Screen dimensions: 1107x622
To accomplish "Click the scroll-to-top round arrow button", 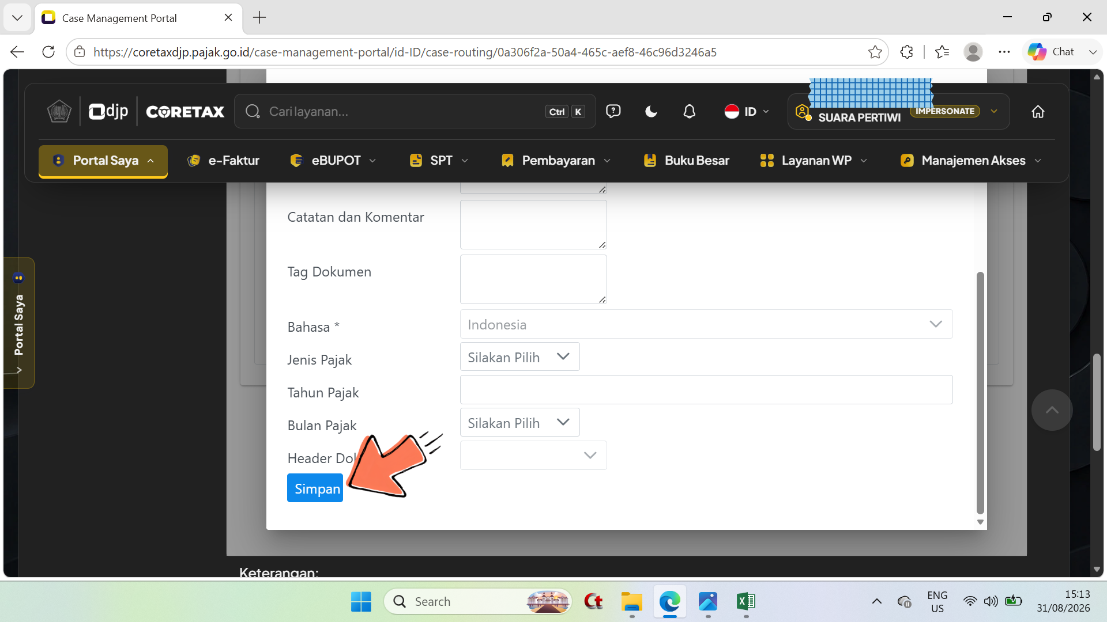I will click(x=1052, y=410).
